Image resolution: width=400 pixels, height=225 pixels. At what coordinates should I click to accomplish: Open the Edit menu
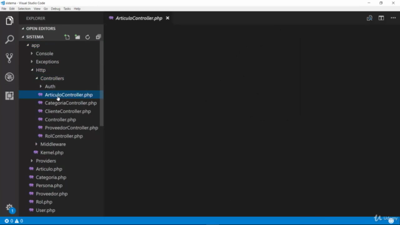point(12,9)
